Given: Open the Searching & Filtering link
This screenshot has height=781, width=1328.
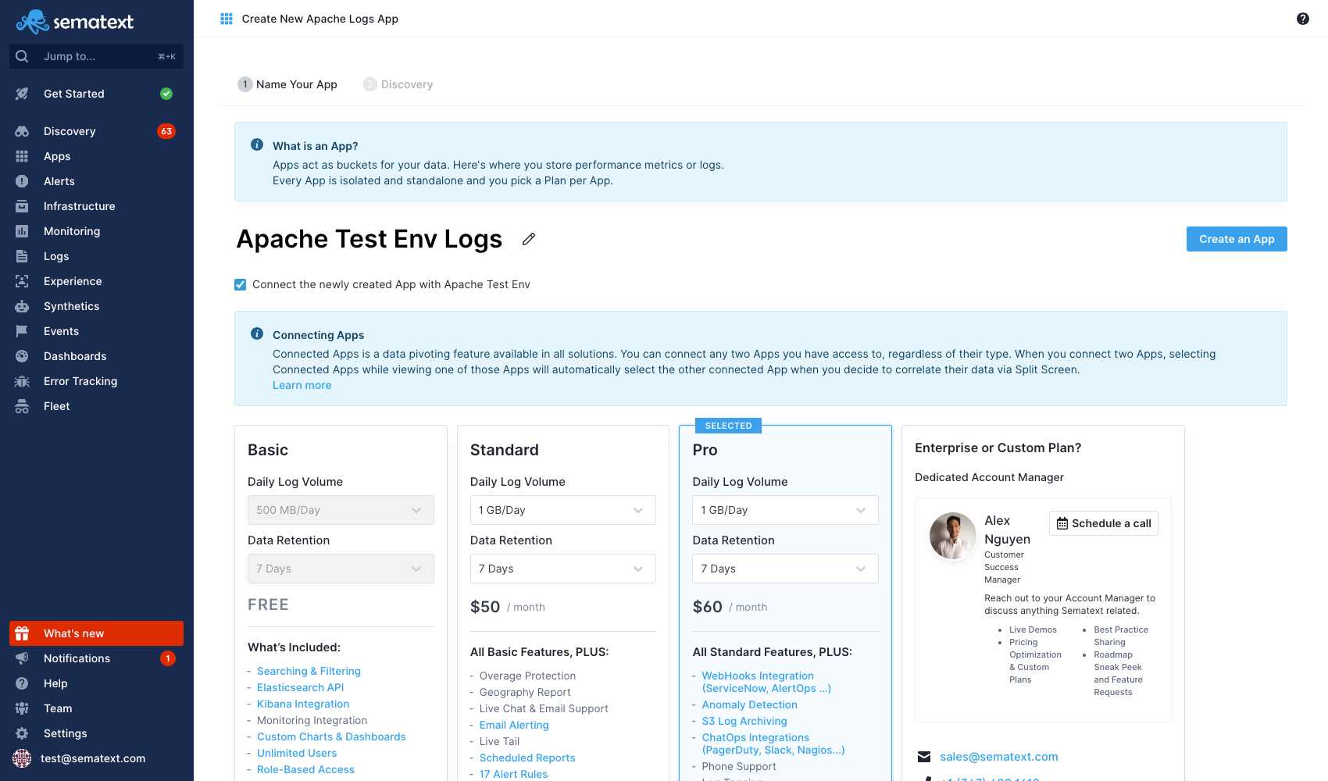Looking at the screenshot, I should (309, 671).
